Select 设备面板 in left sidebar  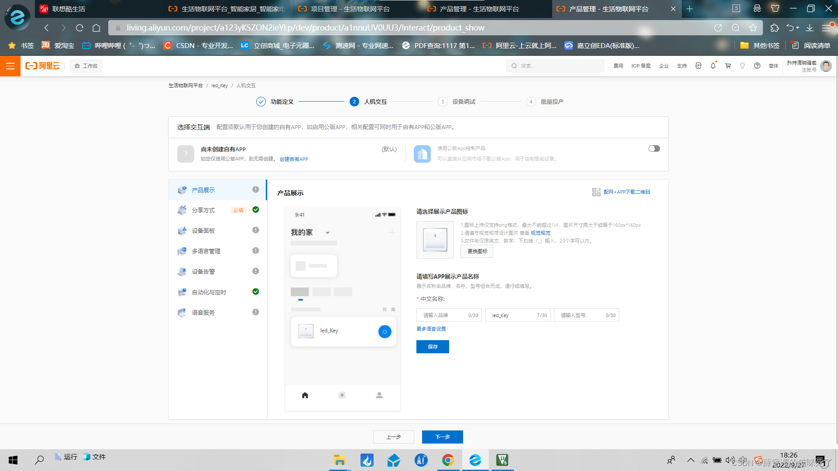tap(203, 231)
